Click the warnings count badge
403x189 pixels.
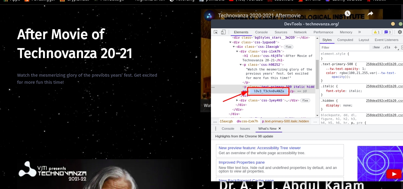(x=376, y=32)
